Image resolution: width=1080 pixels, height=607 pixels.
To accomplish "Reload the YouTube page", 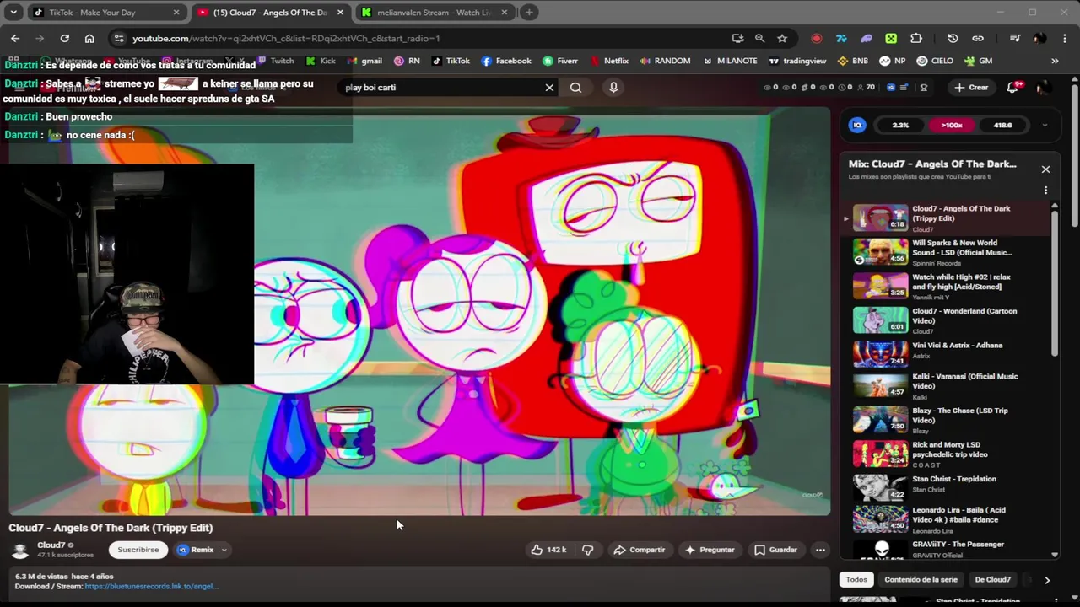I will (x=64, y=38).
